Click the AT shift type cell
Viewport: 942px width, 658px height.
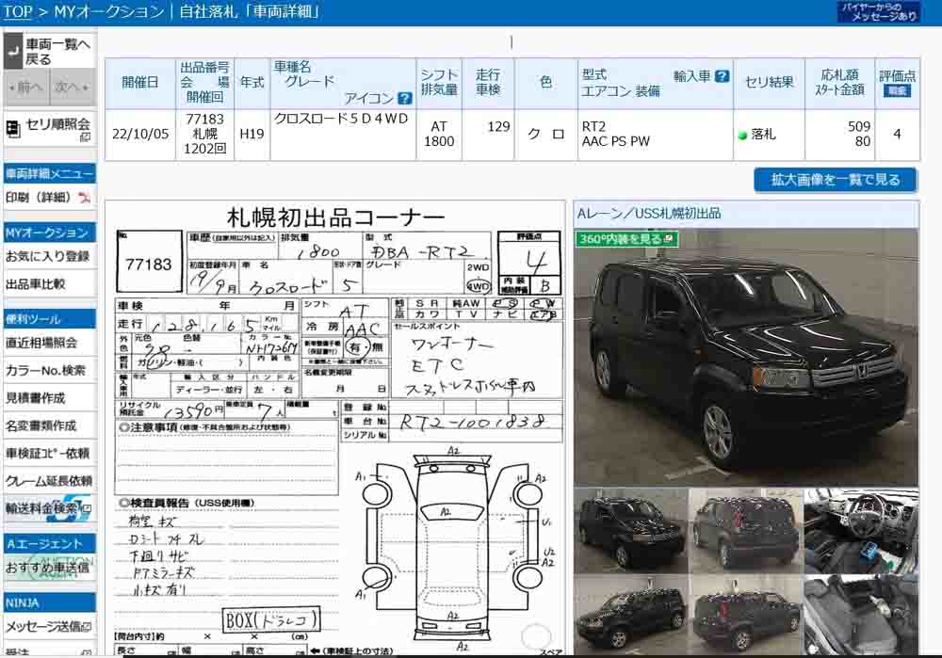tap(439, 127)
